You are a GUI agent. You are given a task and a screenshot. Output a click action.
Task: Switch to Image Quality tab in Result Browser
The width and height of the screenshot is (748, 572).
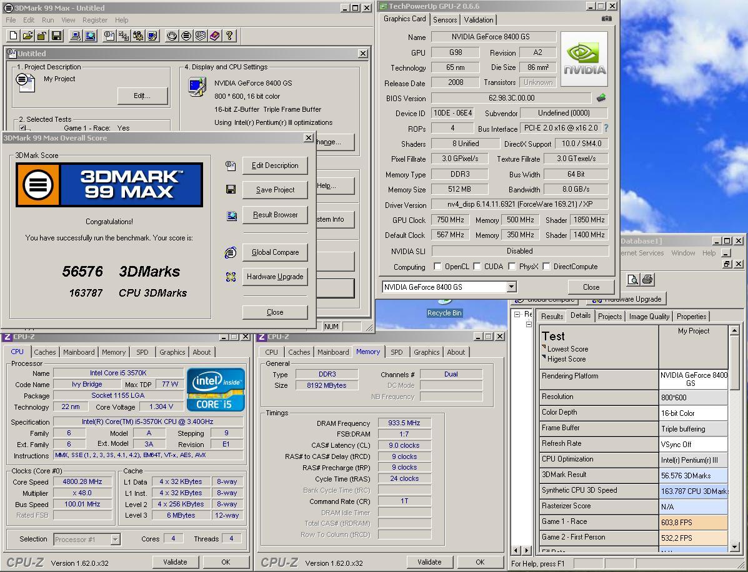tap(649, 316)
